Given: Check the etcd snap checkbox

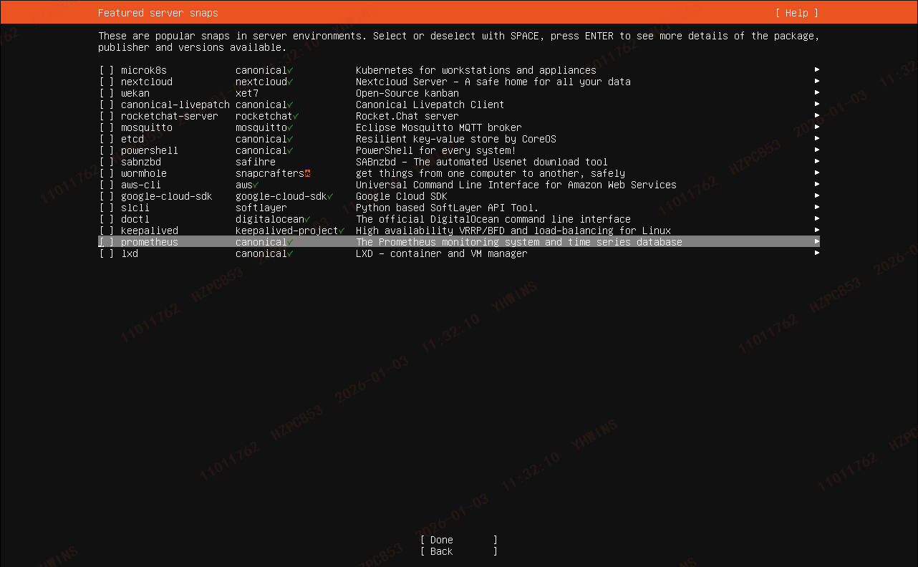Looking at the screenshot, I should pos(106,139).
